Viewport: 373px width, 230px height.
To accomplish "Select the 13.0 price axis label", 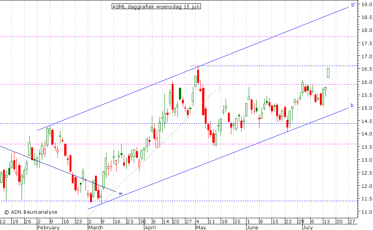I will pos(367,160).
